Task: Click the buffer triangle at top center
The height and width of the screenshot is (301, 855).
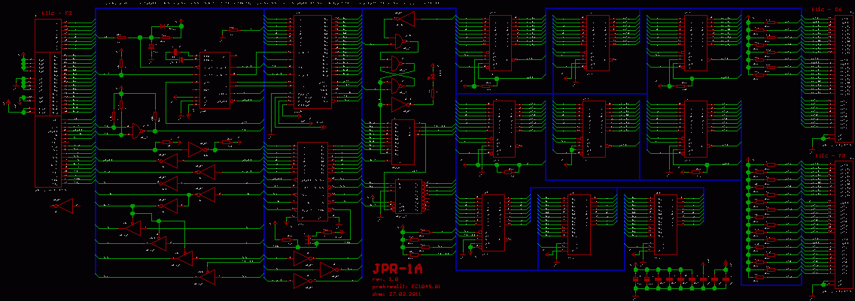Action: pyautogui.click(x=406, y=18)
